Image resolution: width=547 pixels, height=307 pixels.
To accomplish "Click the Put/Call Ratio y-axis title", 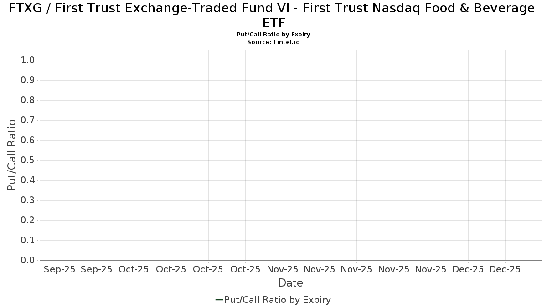I will coord(12,155).
